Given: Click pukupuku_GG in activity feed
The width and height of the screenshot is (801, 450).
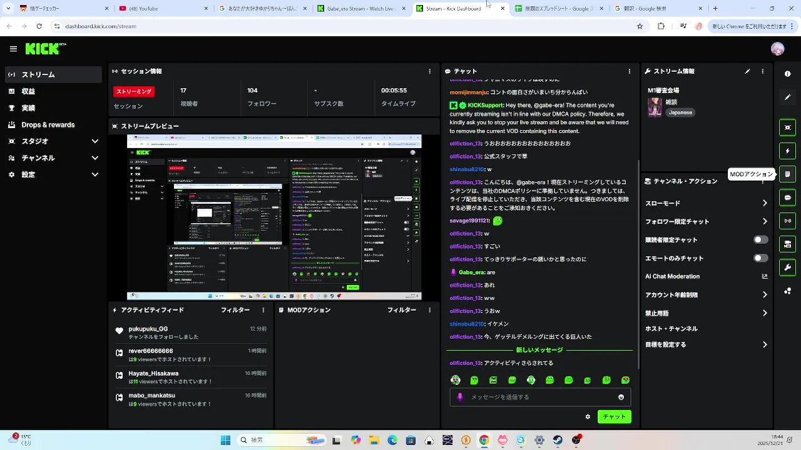Looking at the screenshot, I should (148, 329).
